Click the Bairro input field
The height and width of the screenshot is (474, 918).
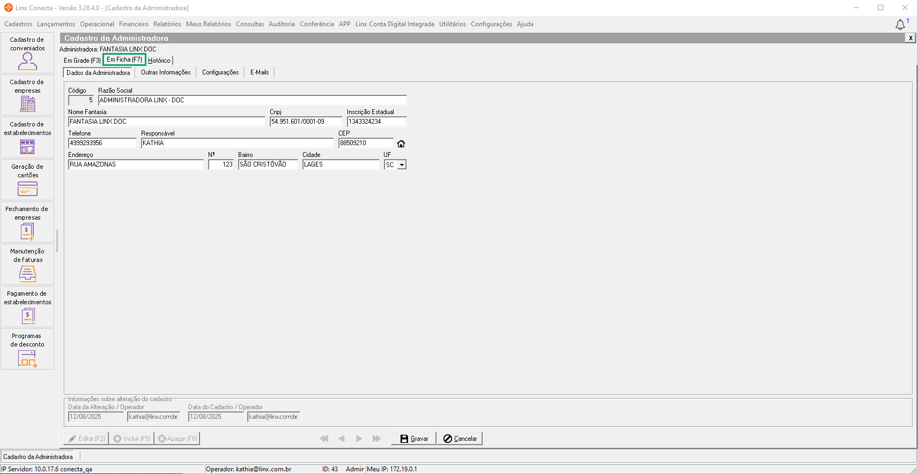[268, 164]
